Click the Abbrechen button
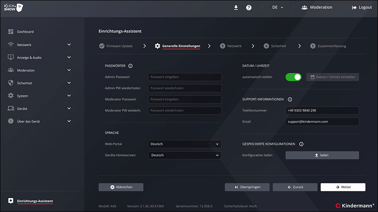The image size is (378, 212). click(x=121, y=187)
